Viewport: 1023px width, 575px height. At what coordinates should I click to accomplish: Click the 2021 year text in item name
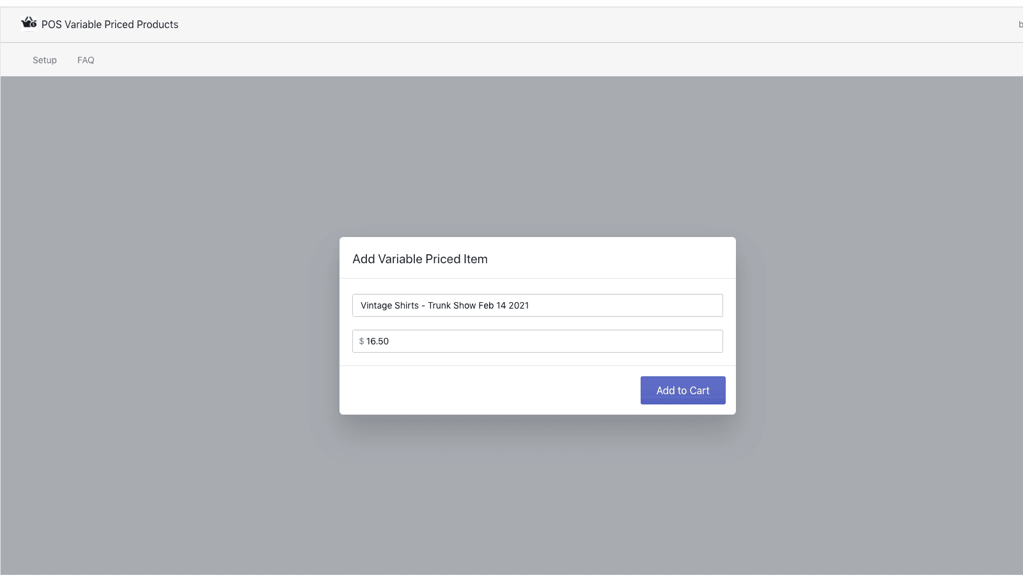coord(519,305)
